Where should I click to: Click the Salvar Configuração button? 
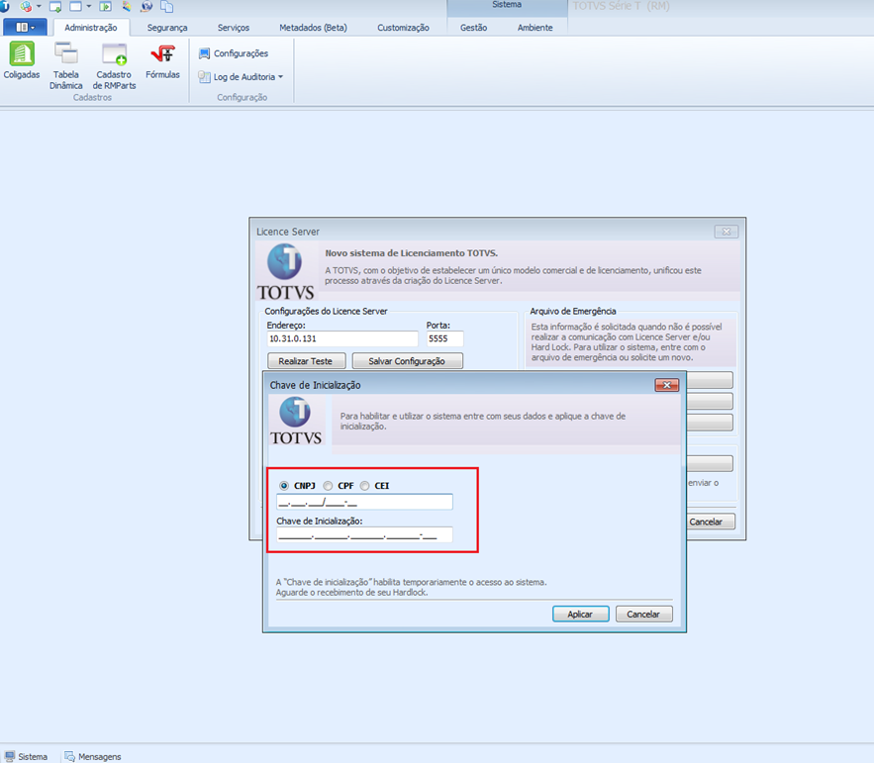407,361
